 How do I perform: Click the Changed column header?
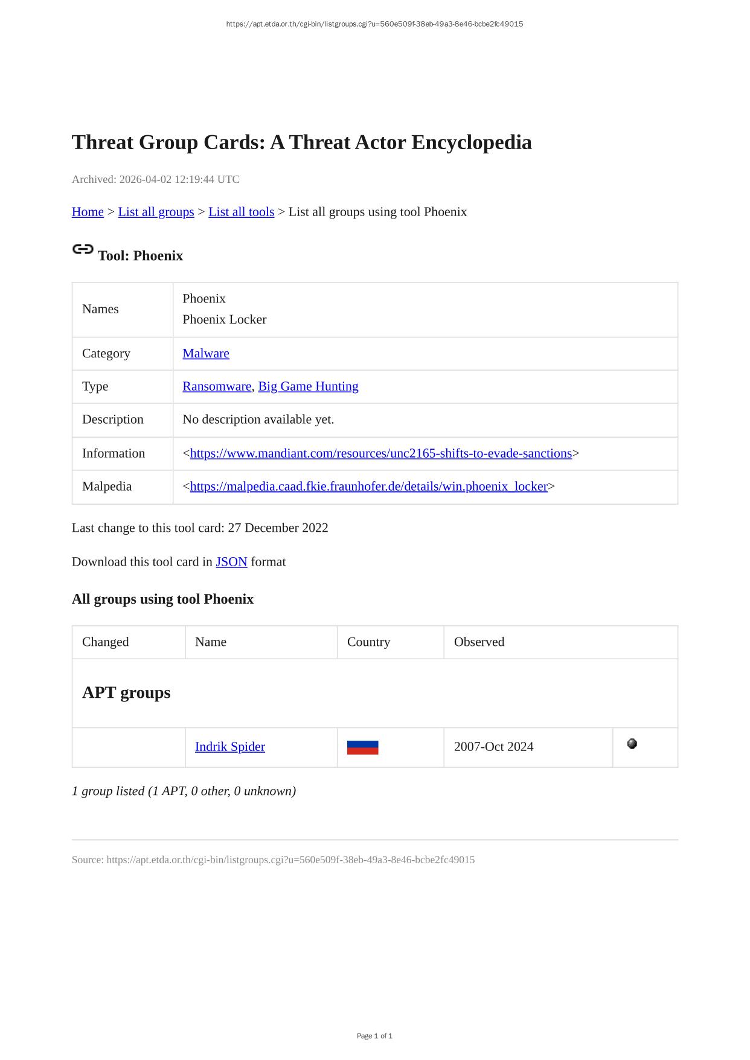106,642
